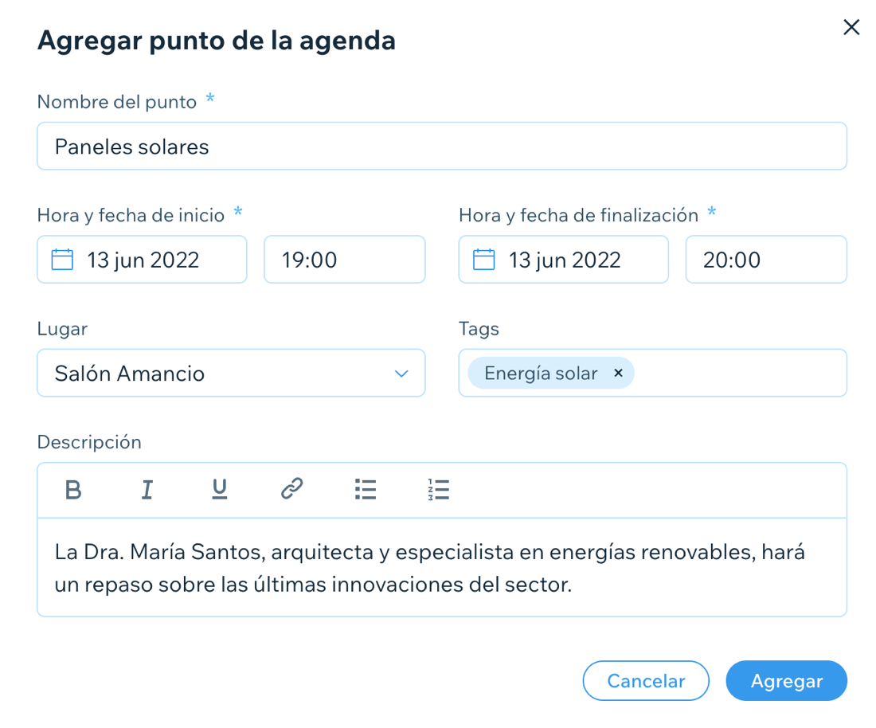Insert a hyperlink in the description
Viewport: 876px width, 728px height.
tap(291, 490)
